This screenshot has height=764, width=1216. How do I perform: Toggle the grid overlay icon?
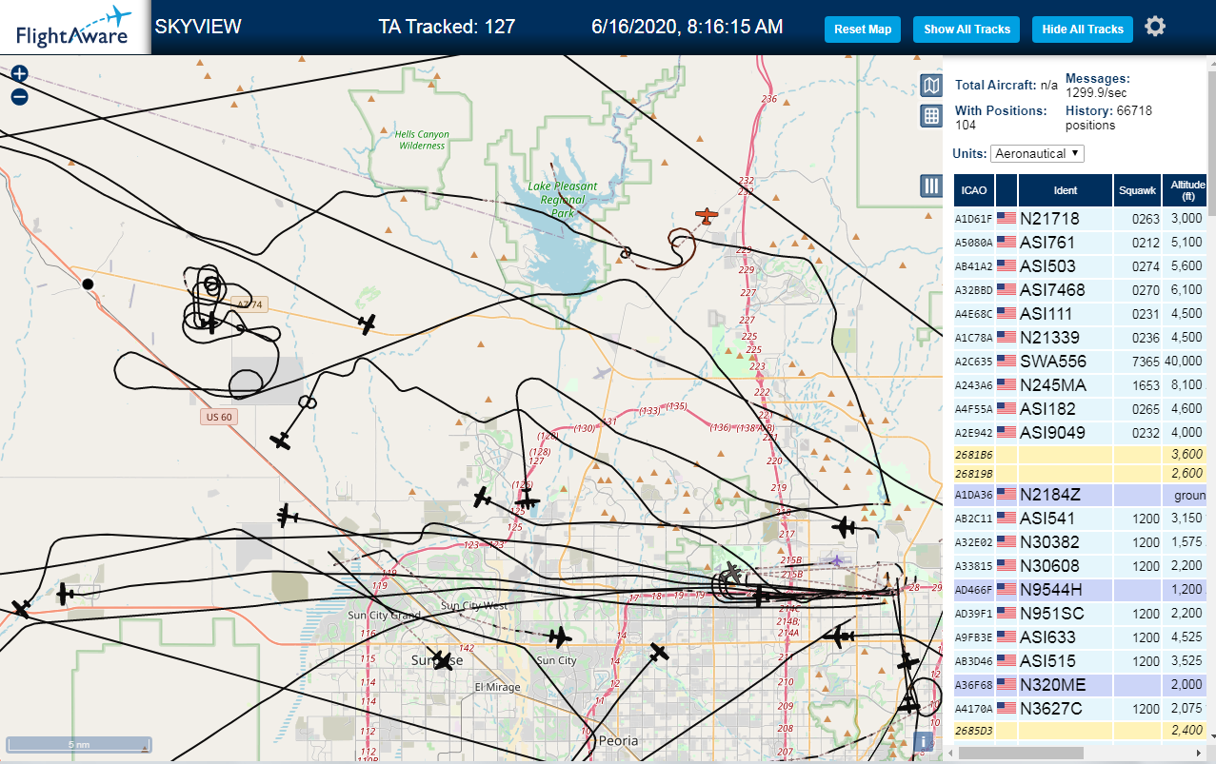point(931,116)
